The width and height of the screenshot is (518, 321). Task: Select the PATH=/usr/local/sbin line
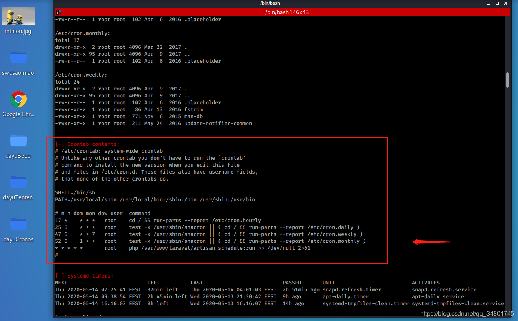click(x=155, y=200)
